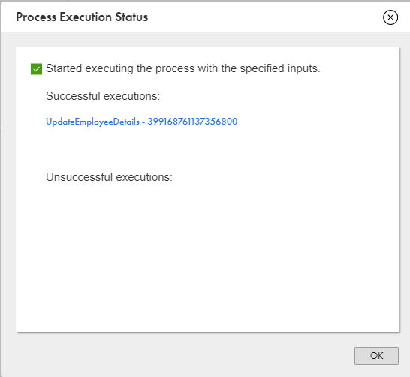Click blank space under the execution link

pyautogui.click(x=207, y=149)
